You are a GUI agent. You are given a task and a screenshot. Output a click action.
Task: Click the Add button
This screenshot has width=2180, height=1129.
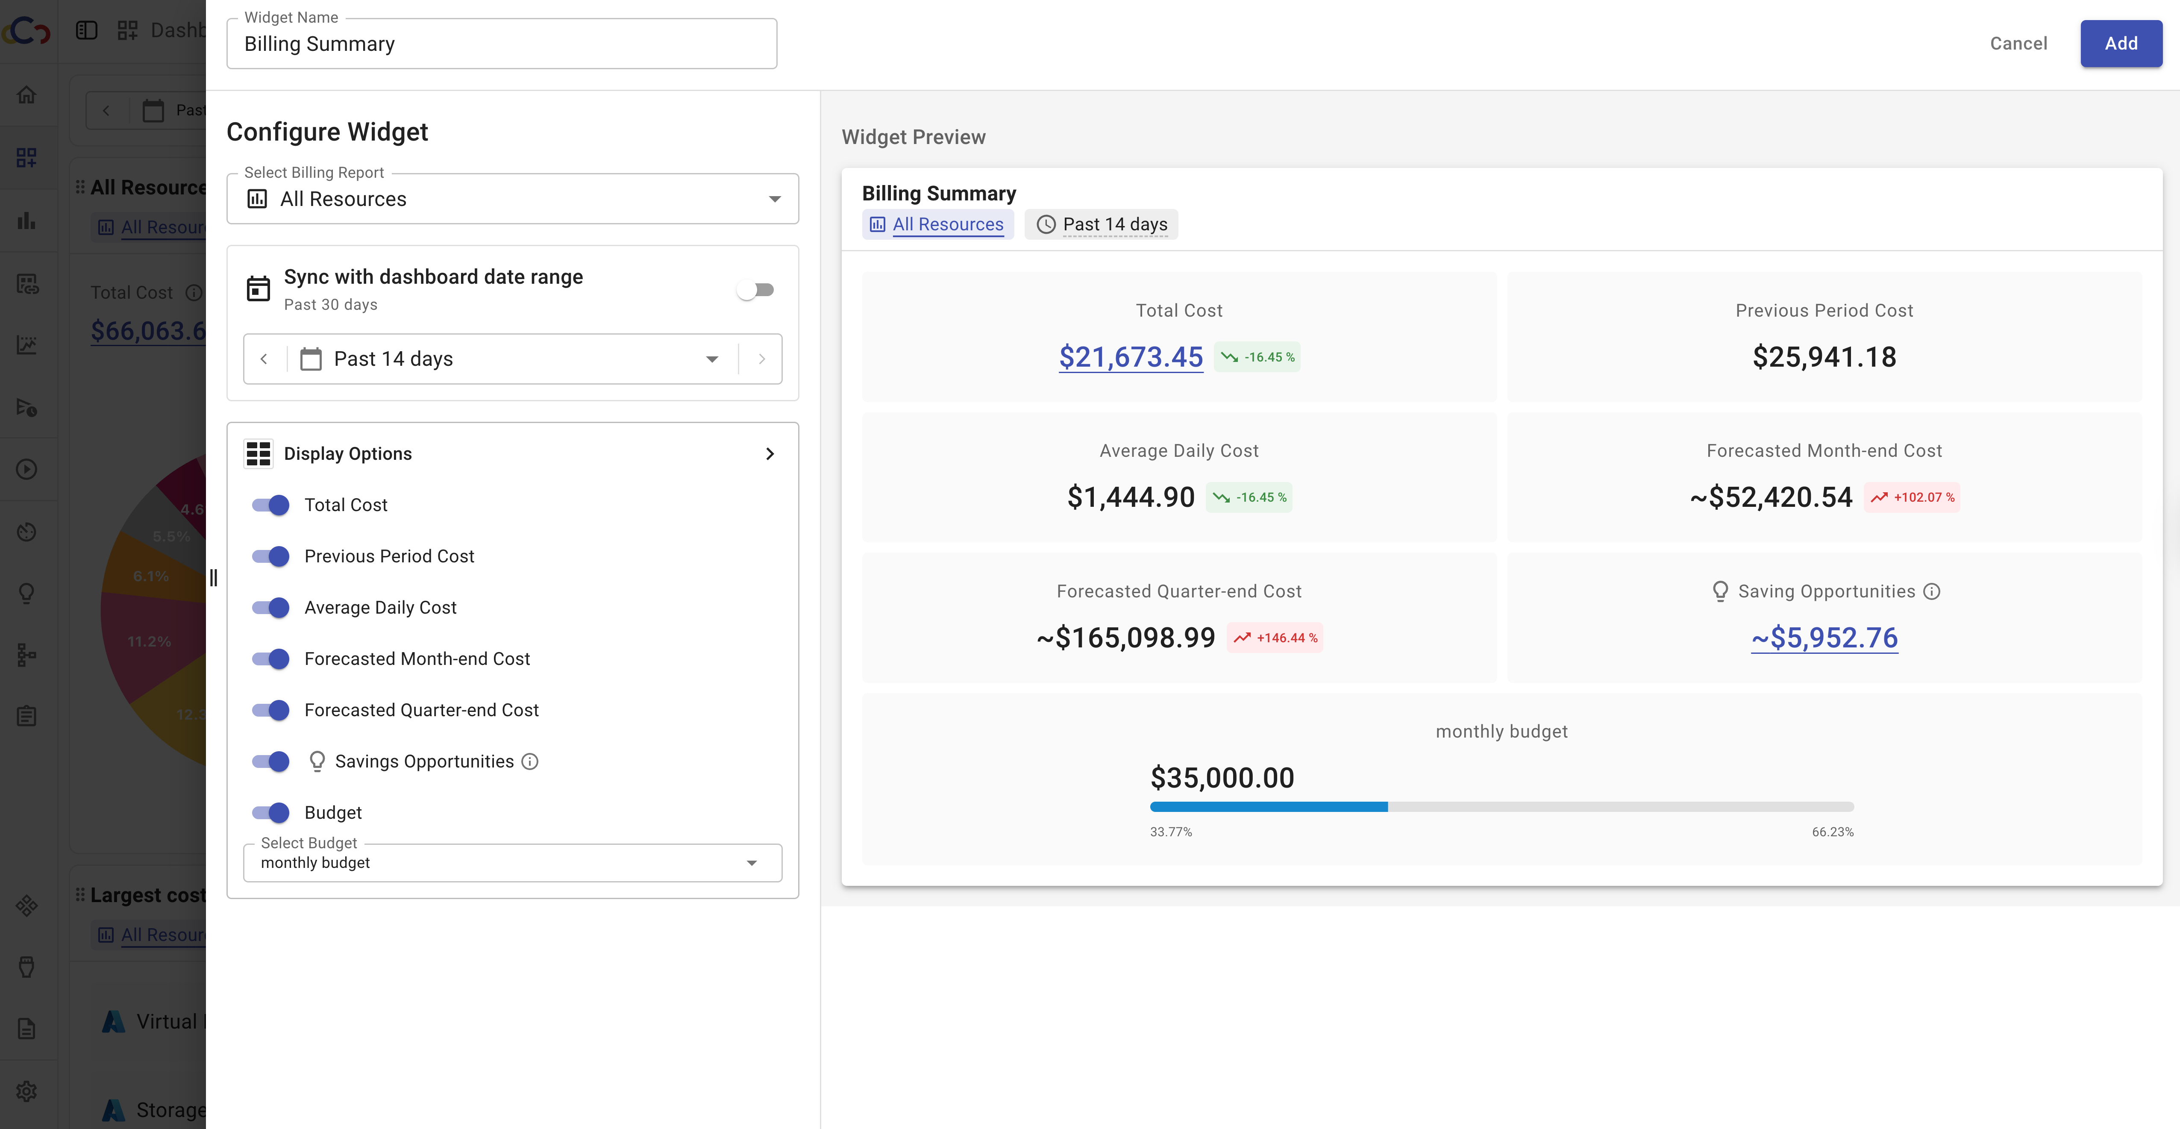point(2120,43)
